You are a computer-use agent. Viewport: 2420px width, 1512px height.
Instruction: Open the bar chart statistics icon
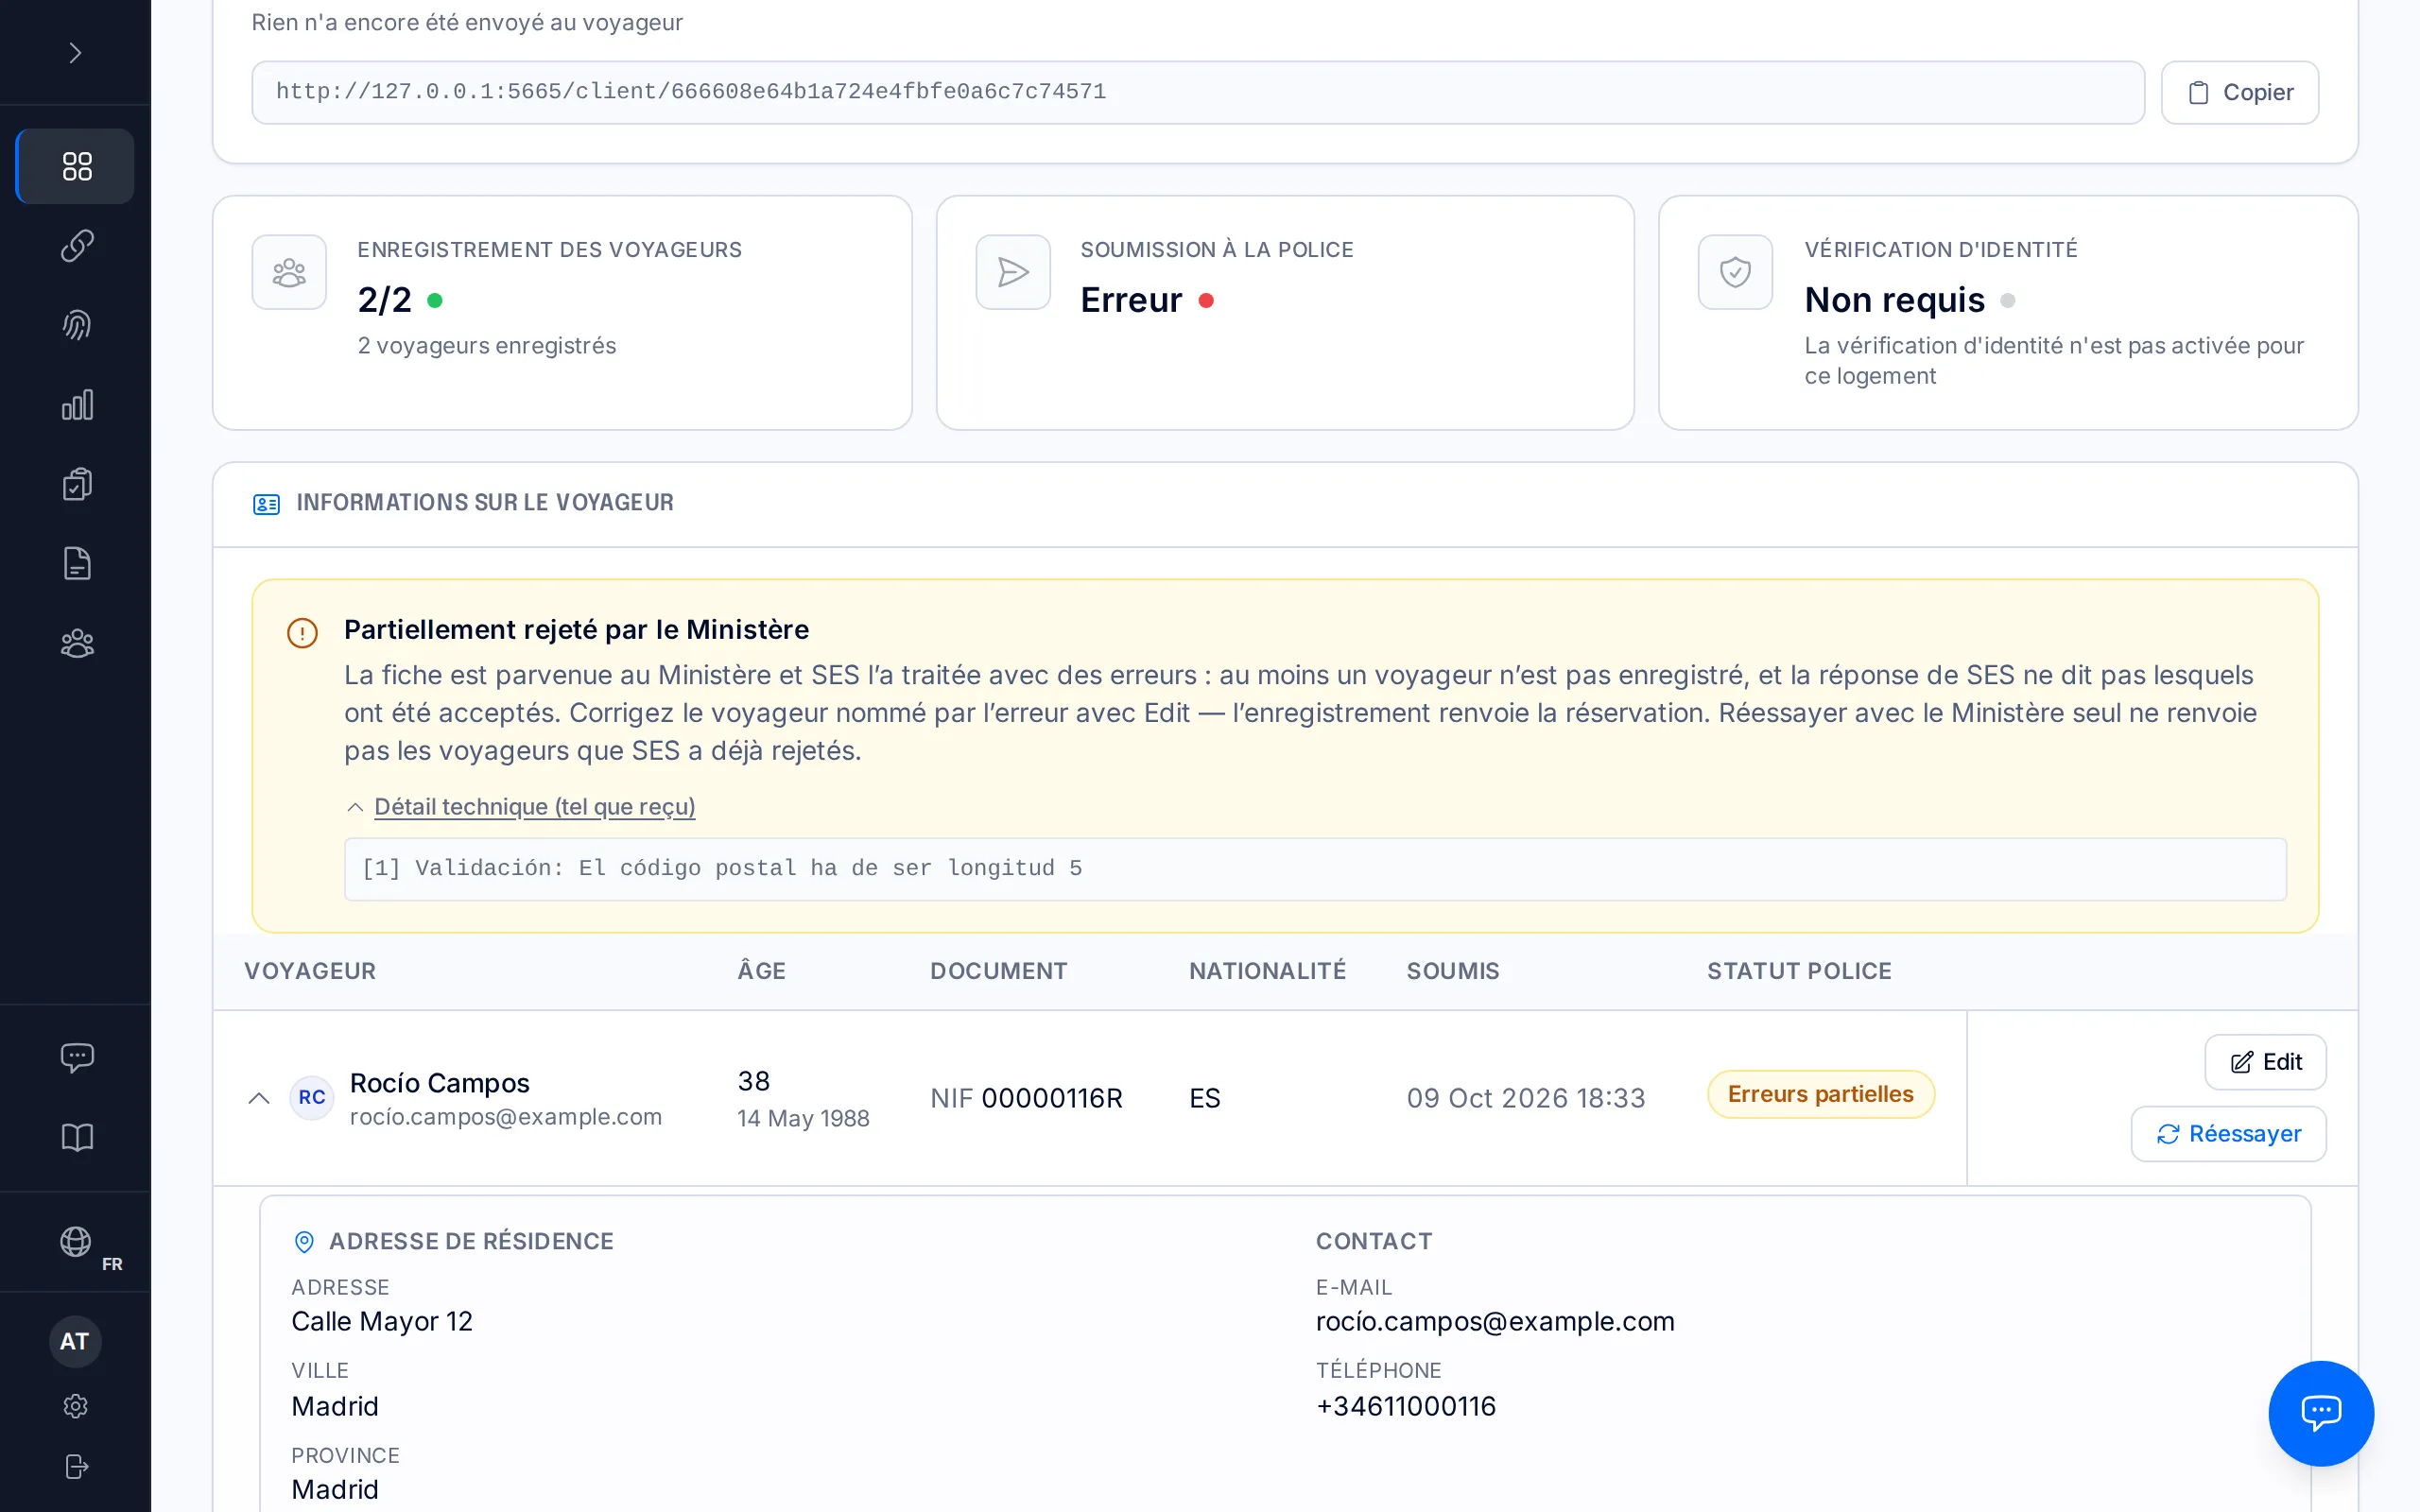tap(76, 405)
